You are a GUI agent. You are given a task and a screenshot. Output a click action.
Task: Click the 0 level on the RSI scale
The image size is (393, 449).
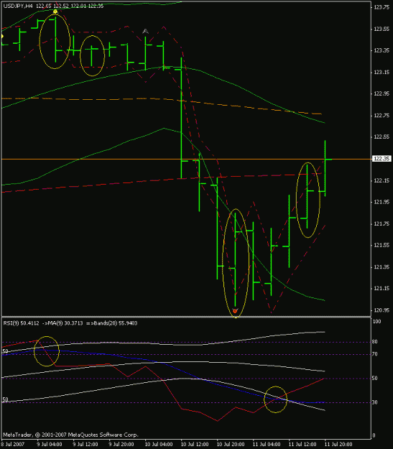[x=374, y=435]
